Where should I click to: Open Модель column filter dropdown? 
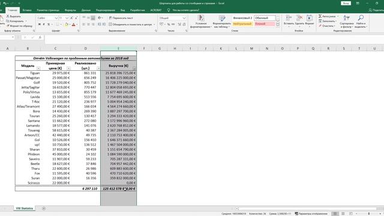pyautogui.click(x=38, y=68)
